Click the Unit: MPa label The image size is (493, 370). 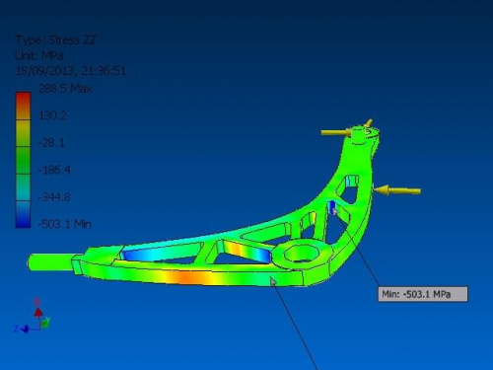tap(39, 55)
